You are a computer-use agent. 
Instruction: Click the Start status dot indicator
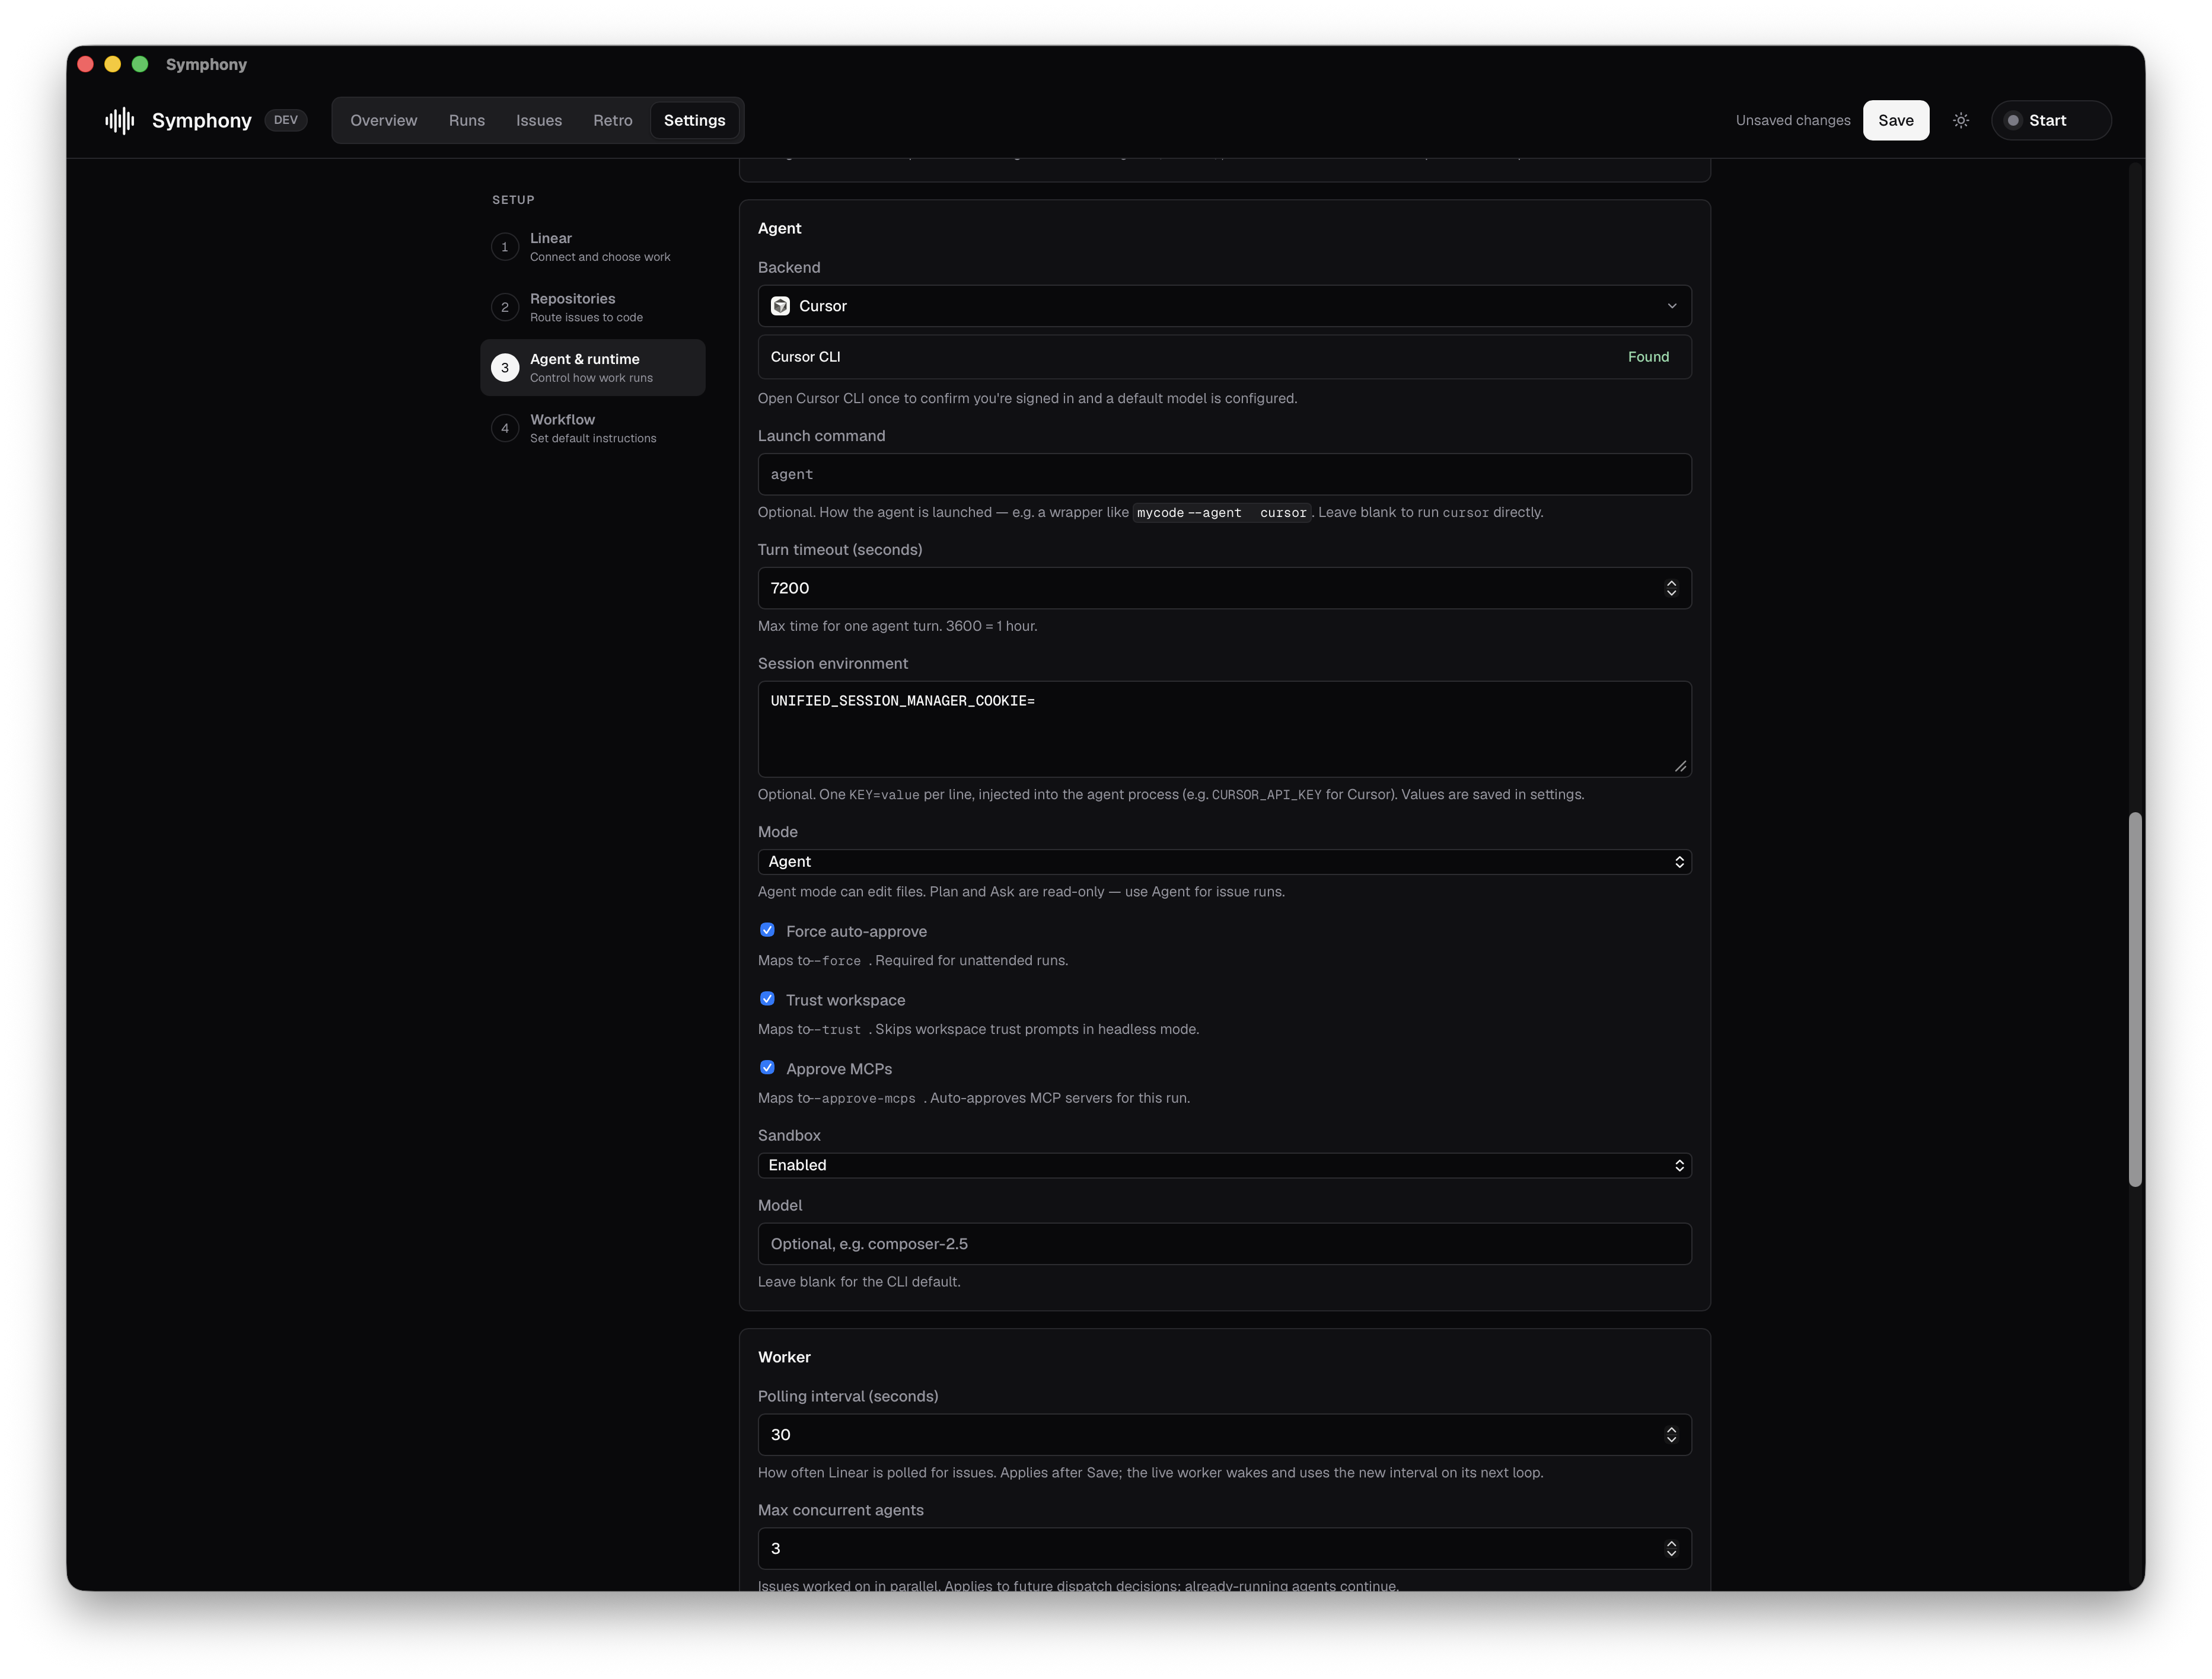(x=2013, y=120)
